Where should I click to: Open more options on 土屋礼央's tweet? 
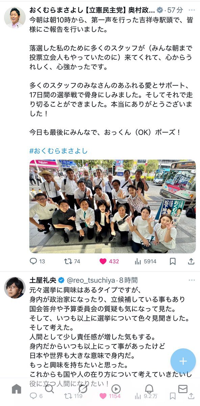point(191,280)
